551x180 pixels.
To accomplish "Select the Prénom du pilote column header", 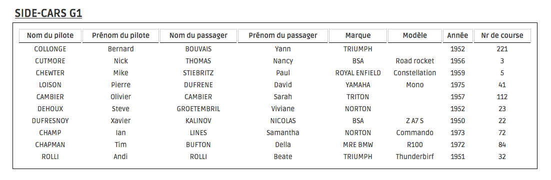I will (120, 36).
